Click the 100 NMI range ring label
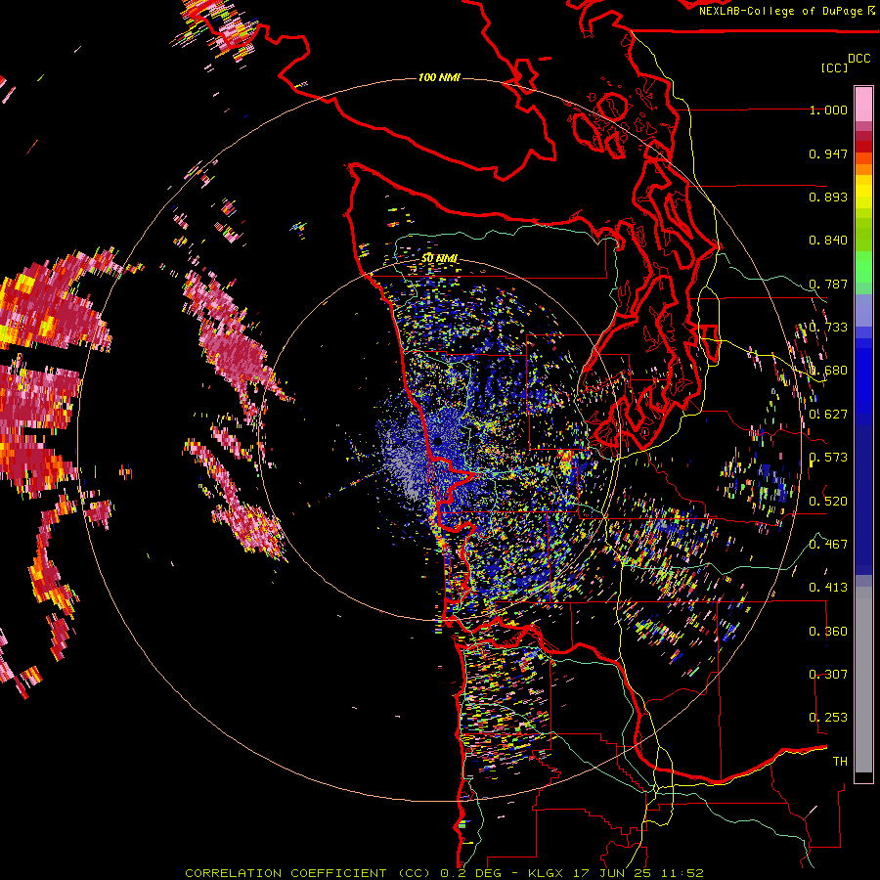880x880 pixels. (439, 77)
